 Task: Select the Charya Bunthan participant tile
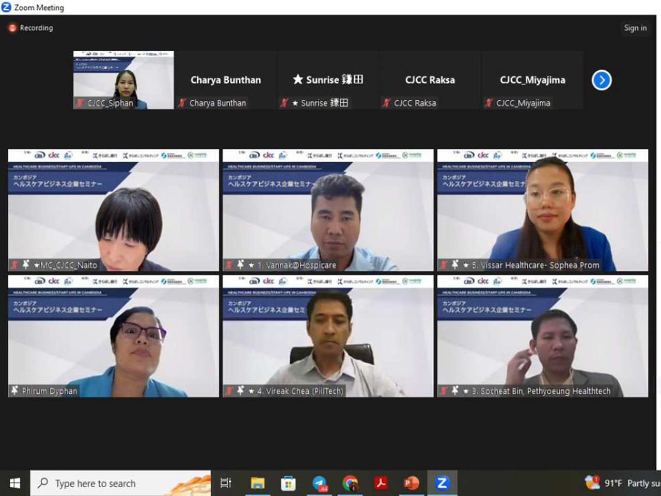pos(225,80)
